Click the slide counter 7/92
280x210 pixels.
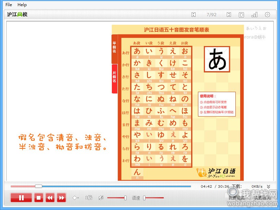coord(211,15)
